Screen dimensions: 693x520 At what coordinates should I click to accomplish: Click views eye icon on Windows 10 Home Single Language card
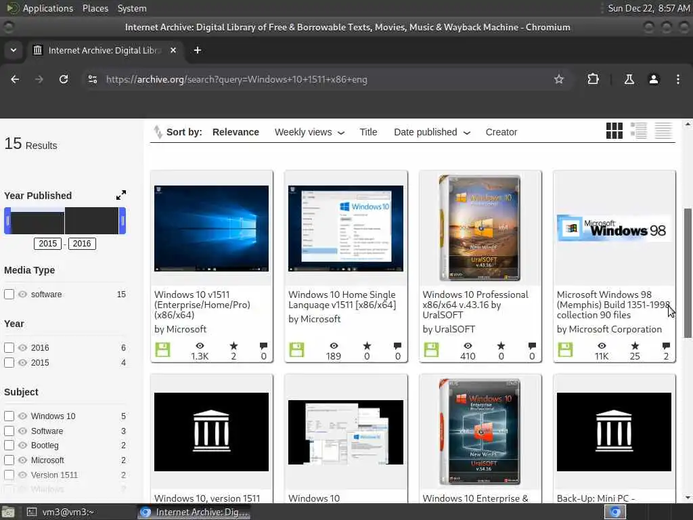[334, 346]
